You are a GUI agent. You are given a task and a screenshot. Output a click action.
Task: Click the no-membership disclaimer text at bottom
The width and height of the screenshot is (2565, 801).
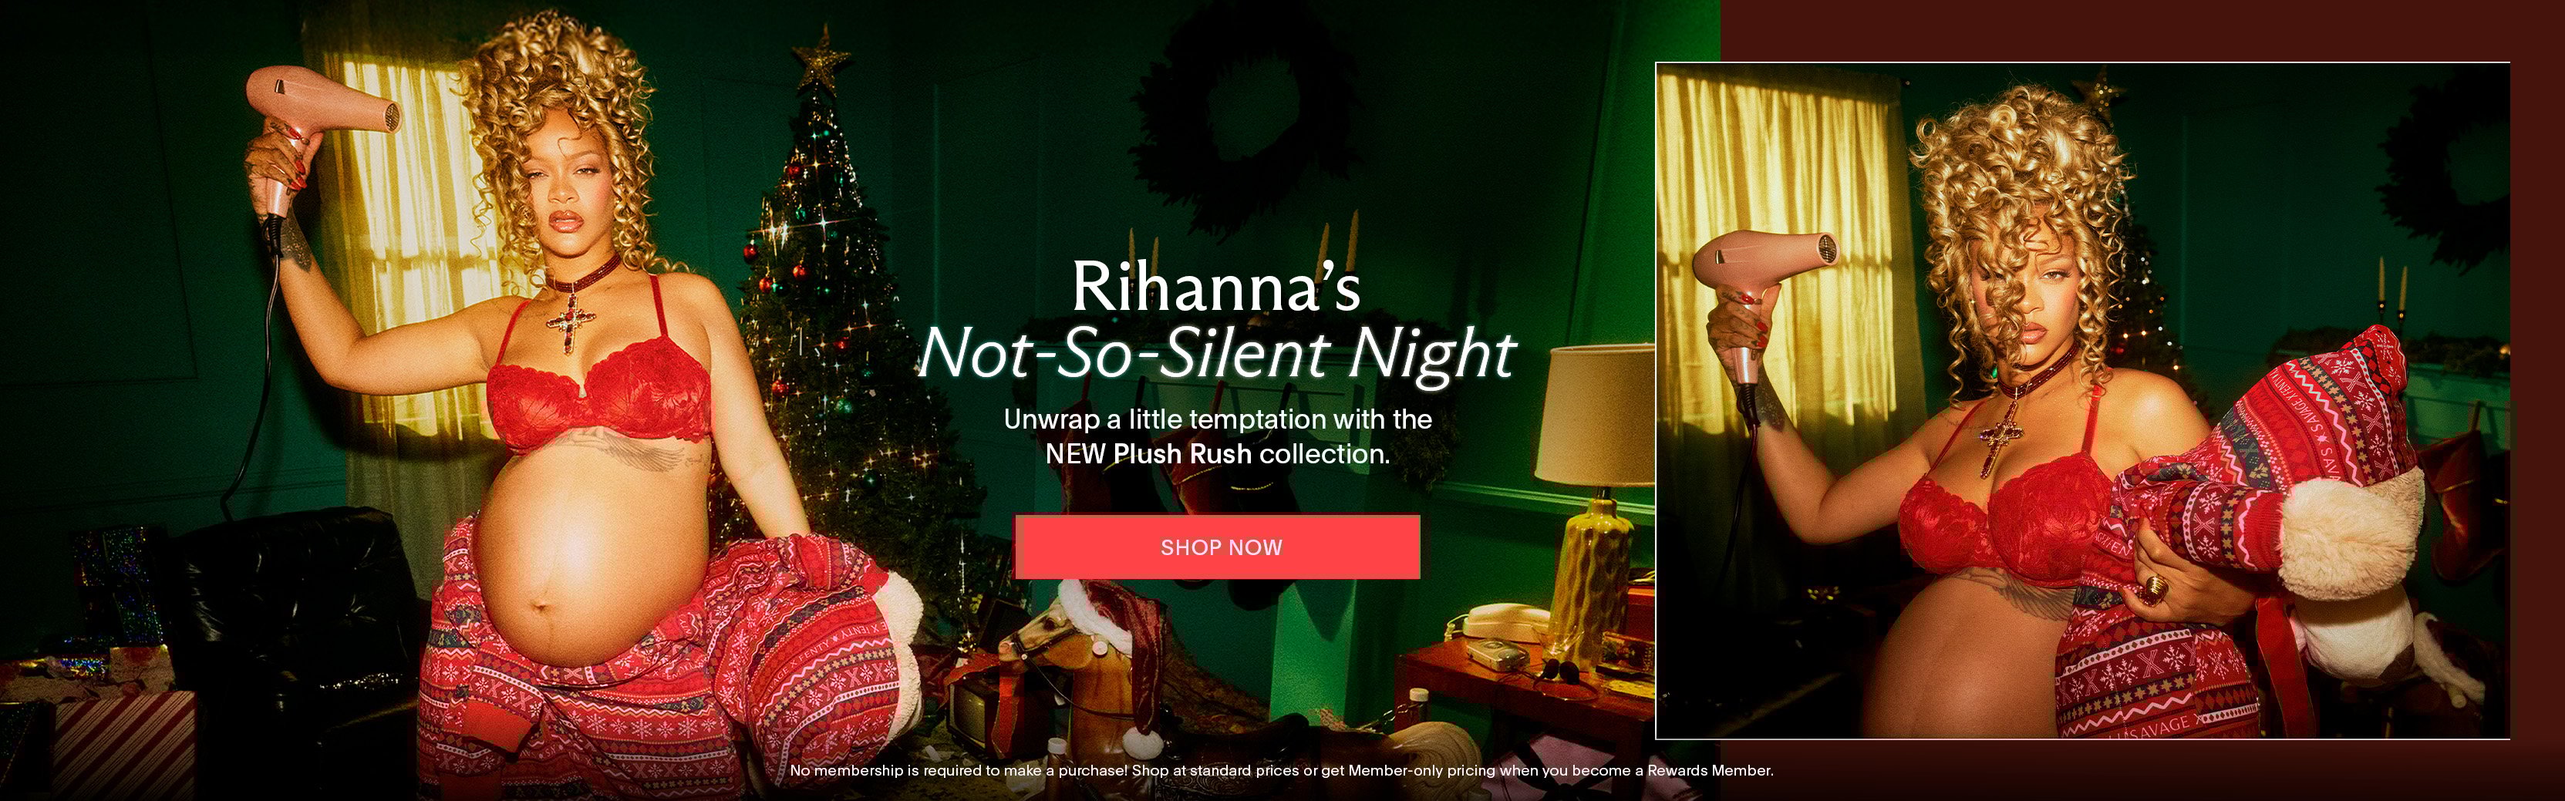pyautogui.click(x=1282, y=770)
